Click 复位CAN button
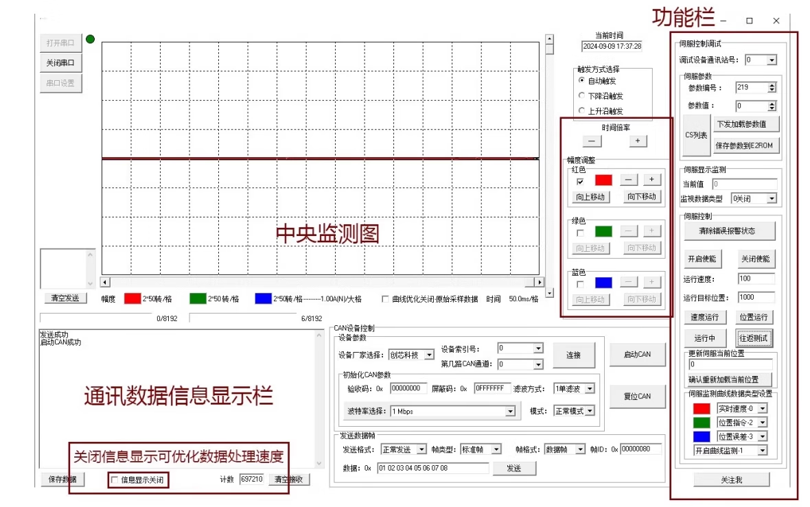Viewport: 810px width, 507px height. coord(638,397)
